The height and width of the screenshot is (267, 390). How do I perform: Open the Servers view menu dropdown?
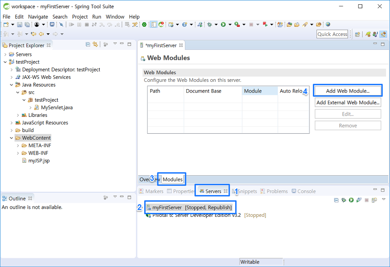383,199
